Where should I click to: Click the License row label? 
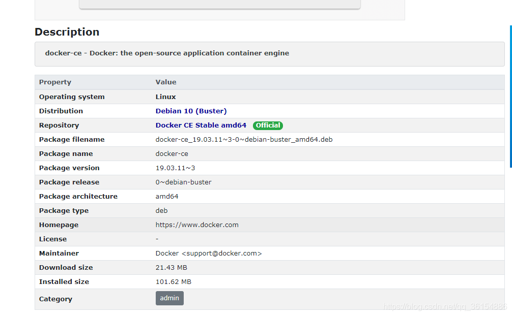coord(53,239)
